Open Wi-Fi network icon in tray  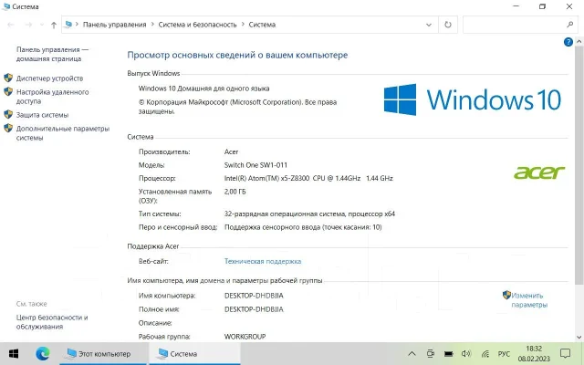click(x=485, y=353)
